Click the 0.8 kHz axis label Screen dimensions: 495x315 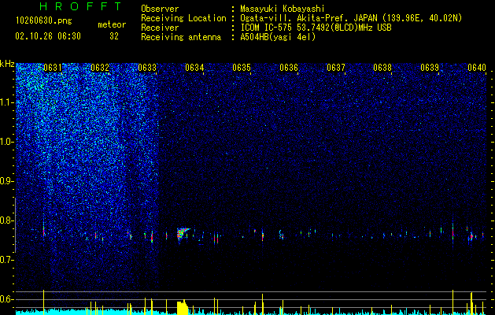click(x=7, y=220)
